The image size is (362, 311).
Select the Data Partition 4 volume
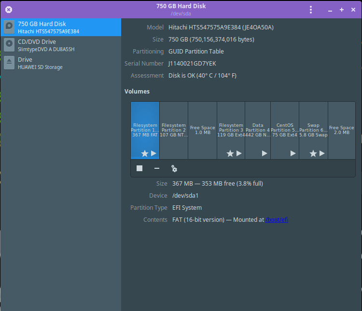[x=258, y=130]
